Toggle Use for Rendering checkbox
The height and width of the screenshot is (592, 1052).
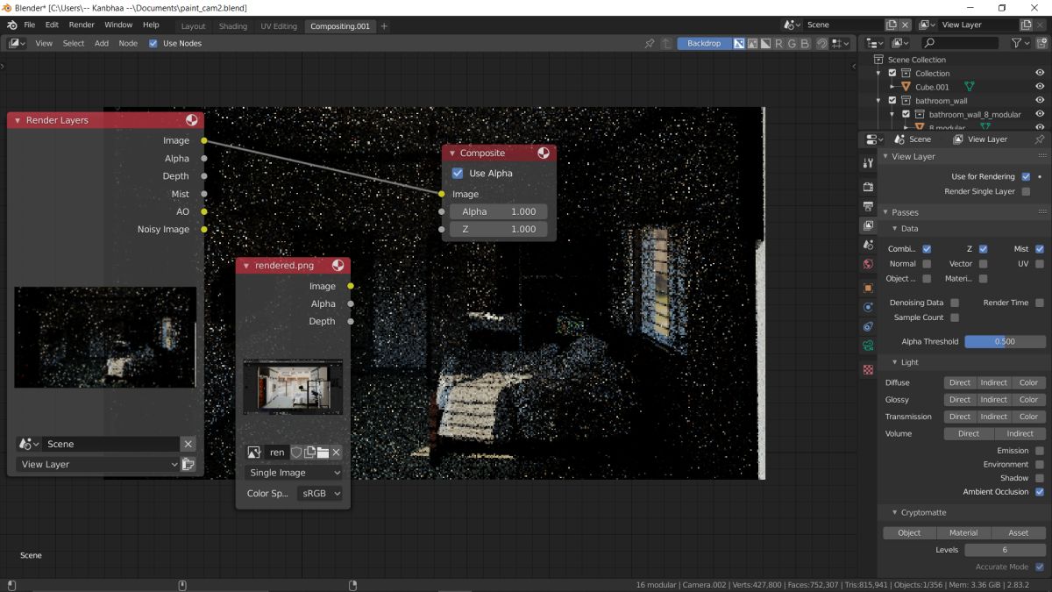[x=1026, y=176]
